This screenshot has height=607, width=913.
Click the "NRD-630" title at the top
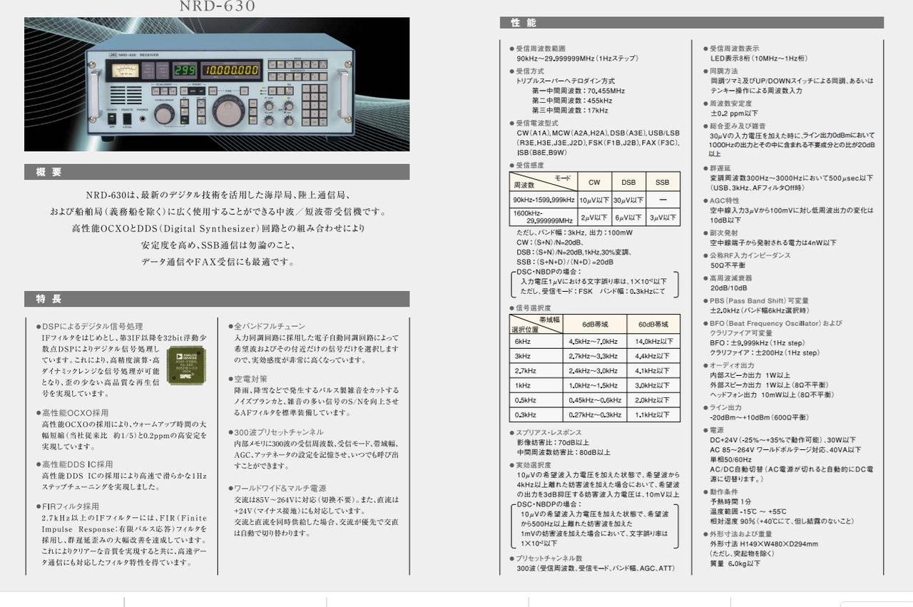[x=218, y=6]
